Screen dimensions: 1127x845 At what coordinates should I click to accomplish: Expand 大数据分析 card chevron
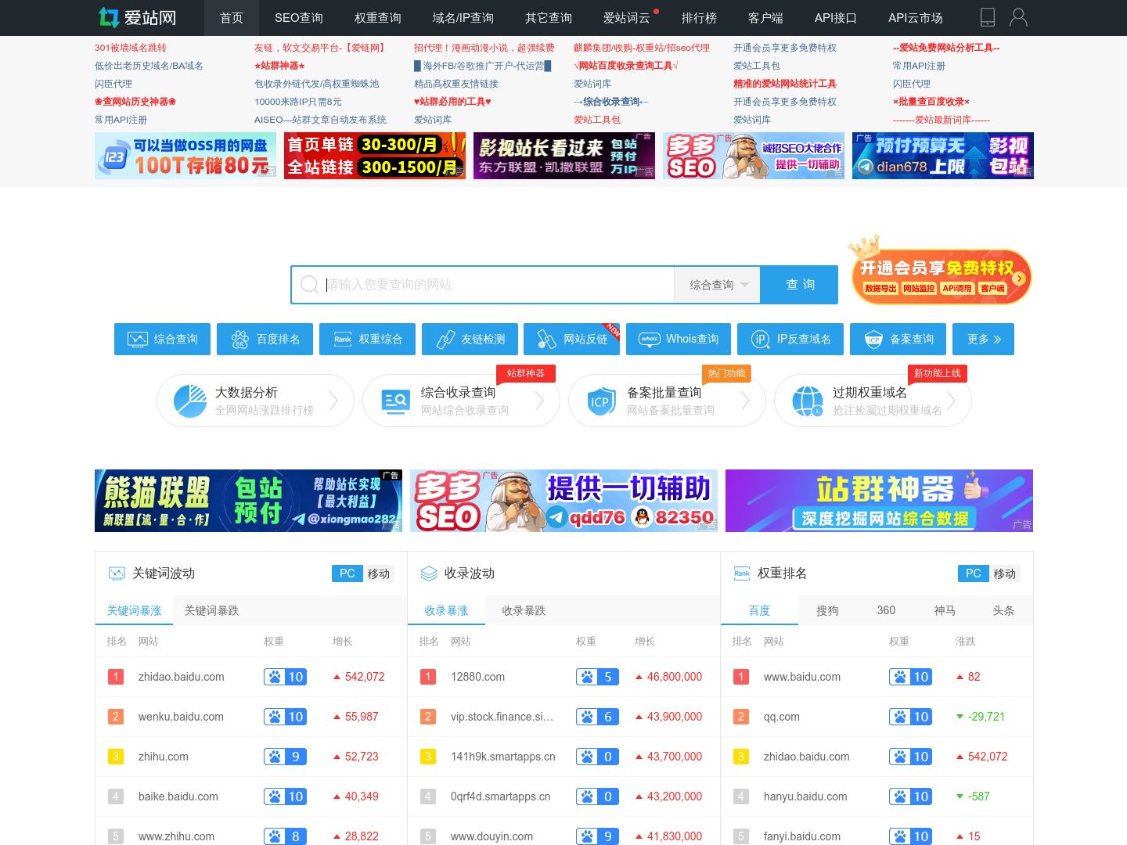333,401
